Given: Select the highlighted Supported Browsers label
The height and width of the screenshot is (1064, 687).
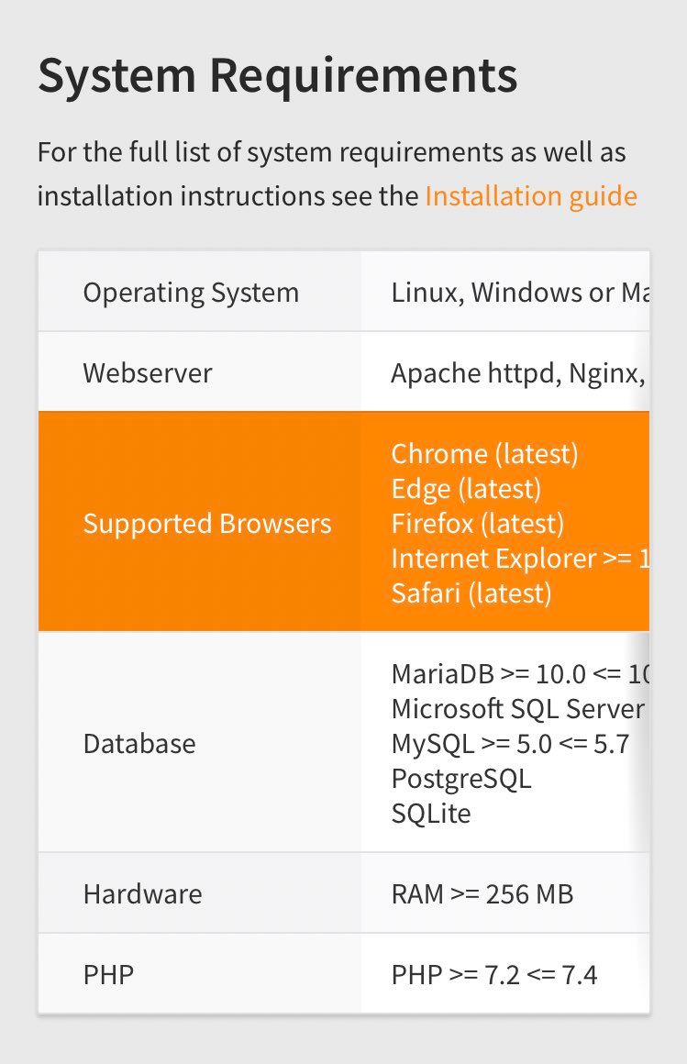Looking at the screenshot, I should pyautogui.click(x=207, y=524).
